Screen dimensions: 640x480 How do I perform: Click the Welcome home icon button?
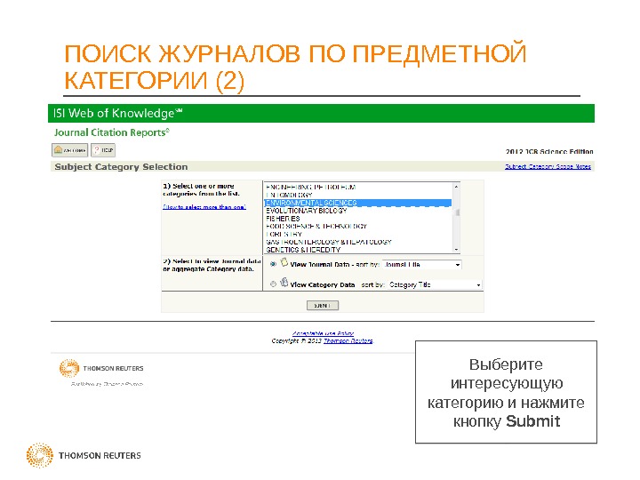[x=70, y=150]
